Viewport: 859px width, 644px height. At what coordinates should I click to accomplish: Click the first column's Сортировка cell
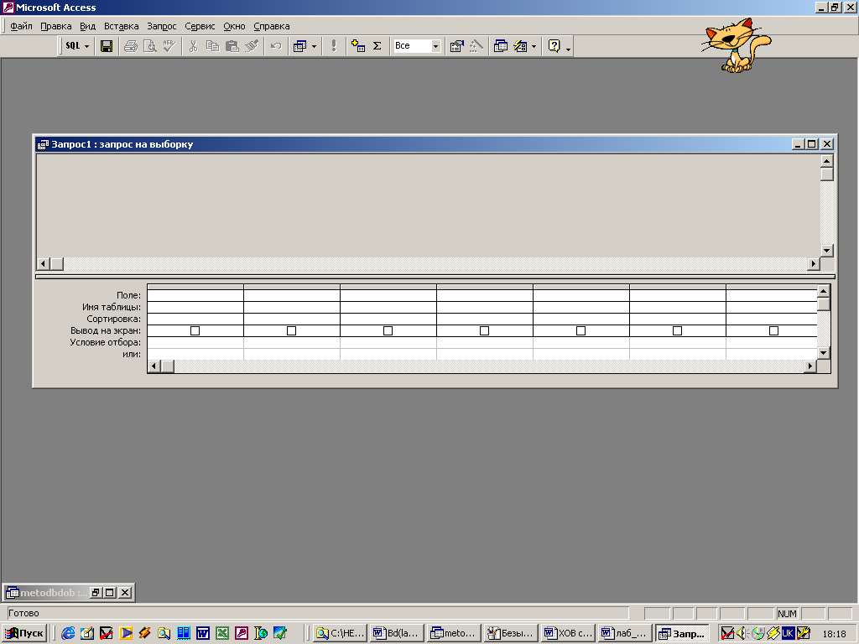click(x=195, y=319)
